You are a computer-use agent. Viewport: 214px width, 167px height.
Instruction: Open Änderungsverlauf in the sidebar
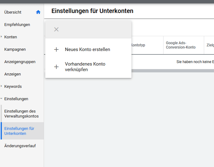point(20,146)
